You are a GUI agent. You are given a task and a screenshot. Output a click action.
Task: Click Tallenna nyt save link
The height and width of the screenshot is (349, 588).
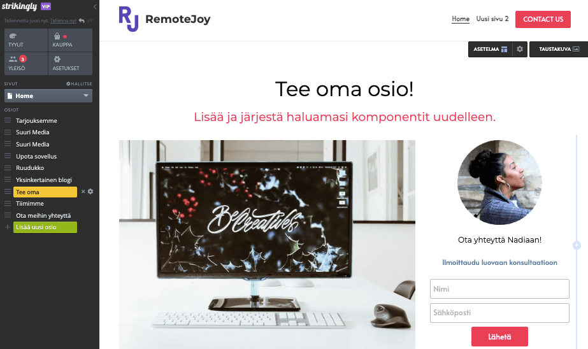click(x=63, y=21)
